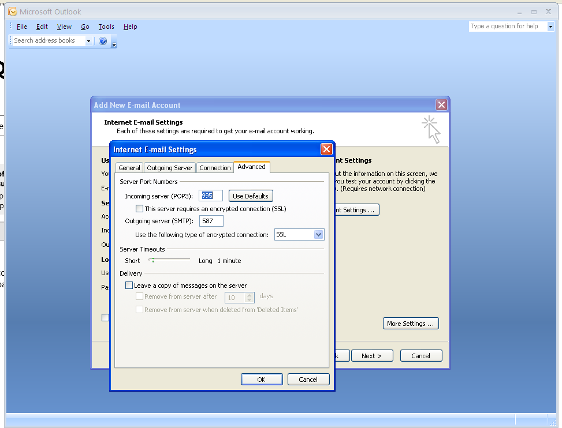Image resolution: width=562 pixels, height=428 pixels.
Task: Click OK in Internet E-mail Settings
Action: point(262,380)
